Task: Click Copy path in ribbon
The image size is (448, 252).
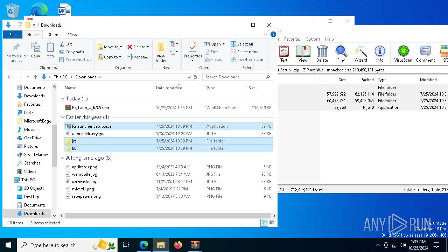Action: (x=71, y=52)
